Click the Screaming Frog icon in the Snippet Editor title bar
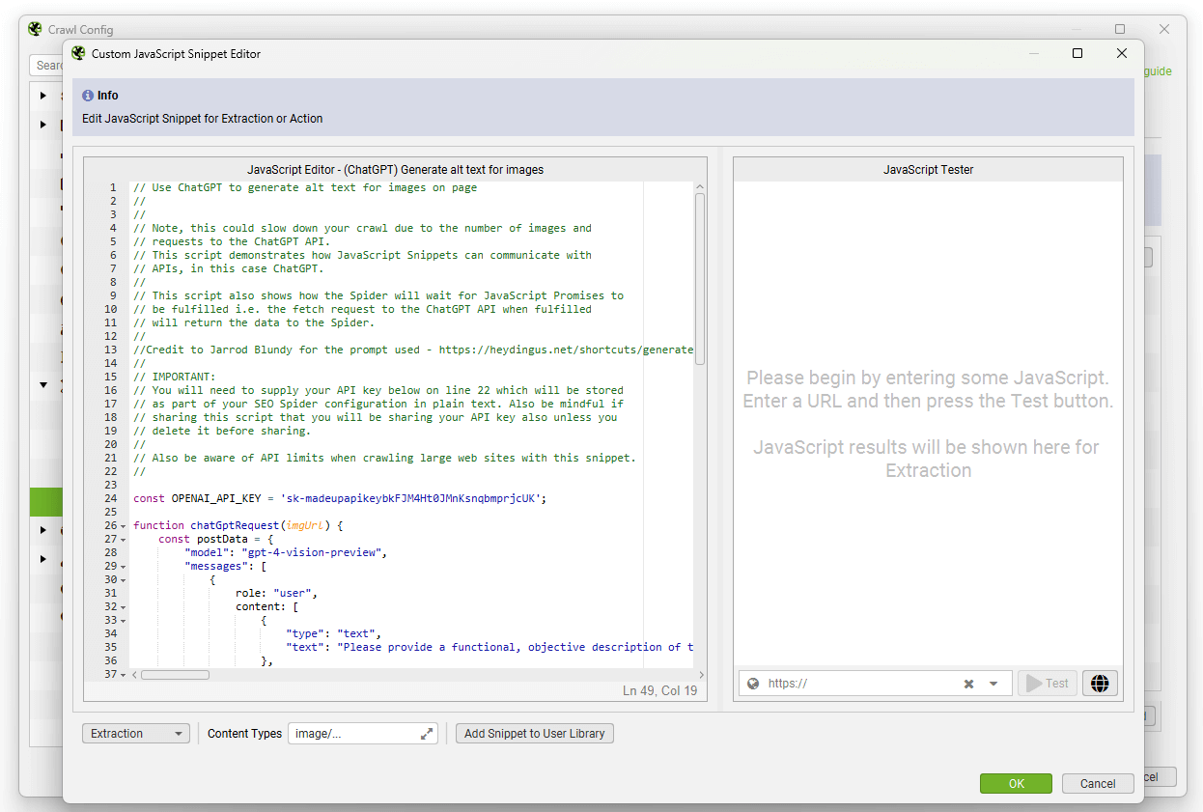The width and height of the screenshot is (1203, 812). (x=79, y=54)
